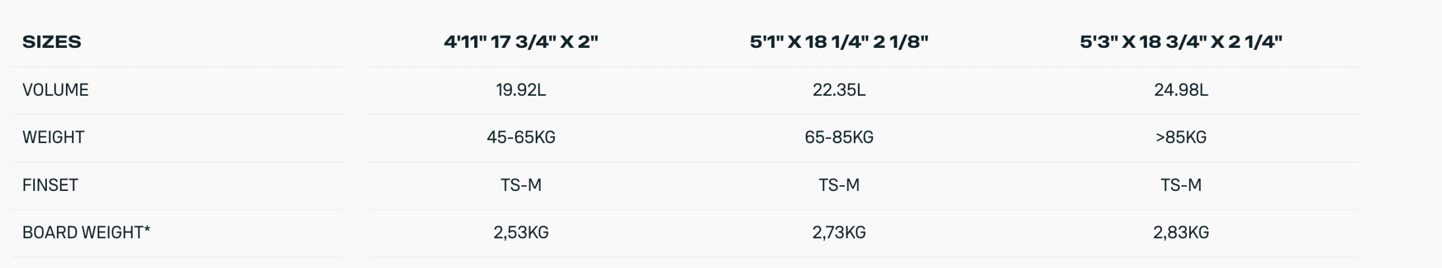Click the WEIGHT row label
The width and height of the screenshot is (1442, 268).
pyautogui.click(x=53, y=137)
